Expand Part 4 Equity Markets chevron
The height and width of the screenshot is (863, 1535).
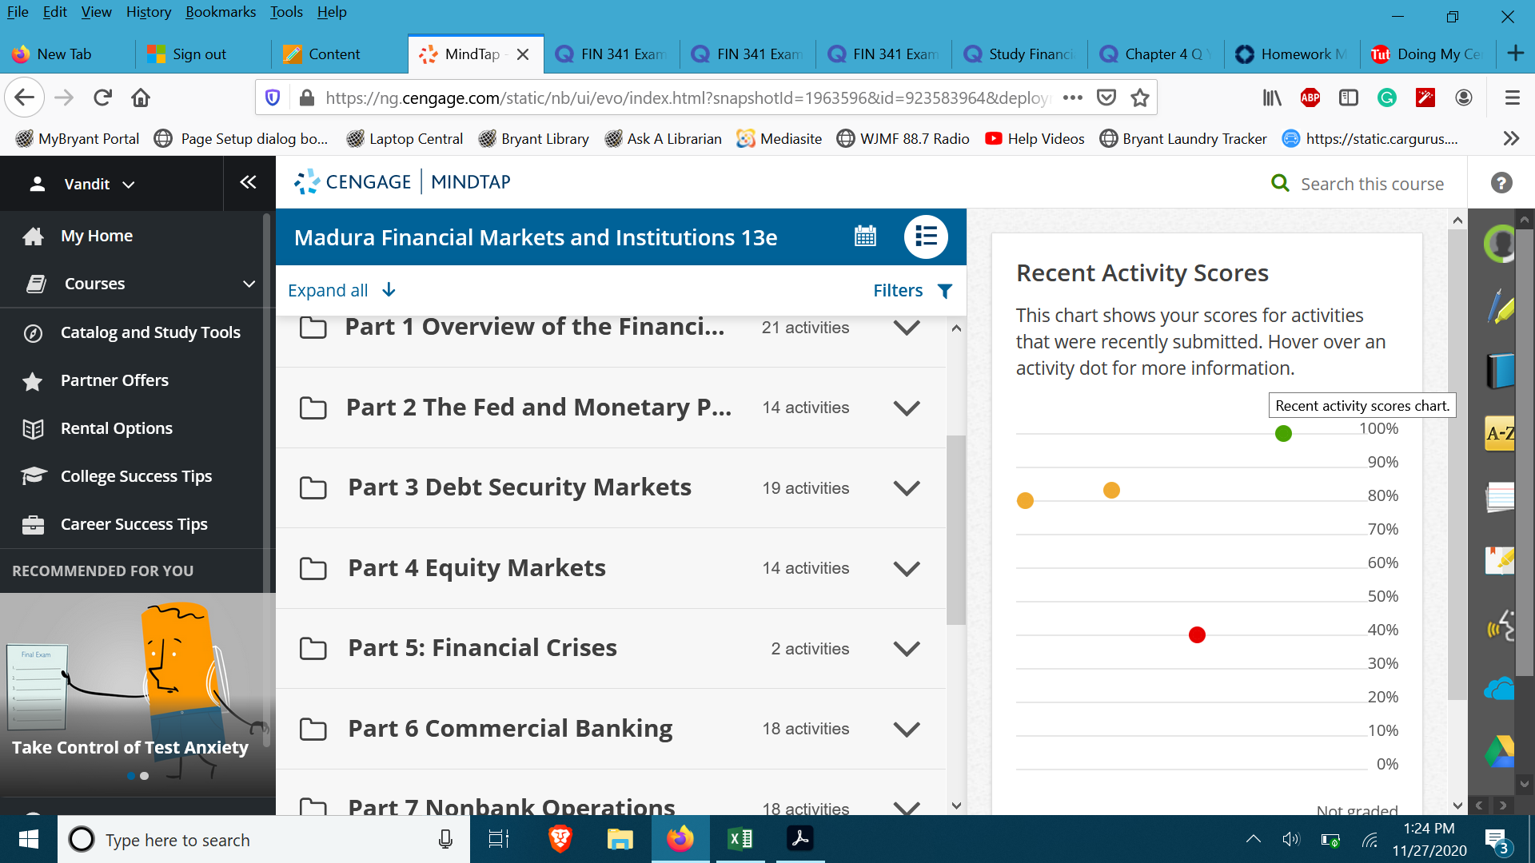tap(907, 568)
